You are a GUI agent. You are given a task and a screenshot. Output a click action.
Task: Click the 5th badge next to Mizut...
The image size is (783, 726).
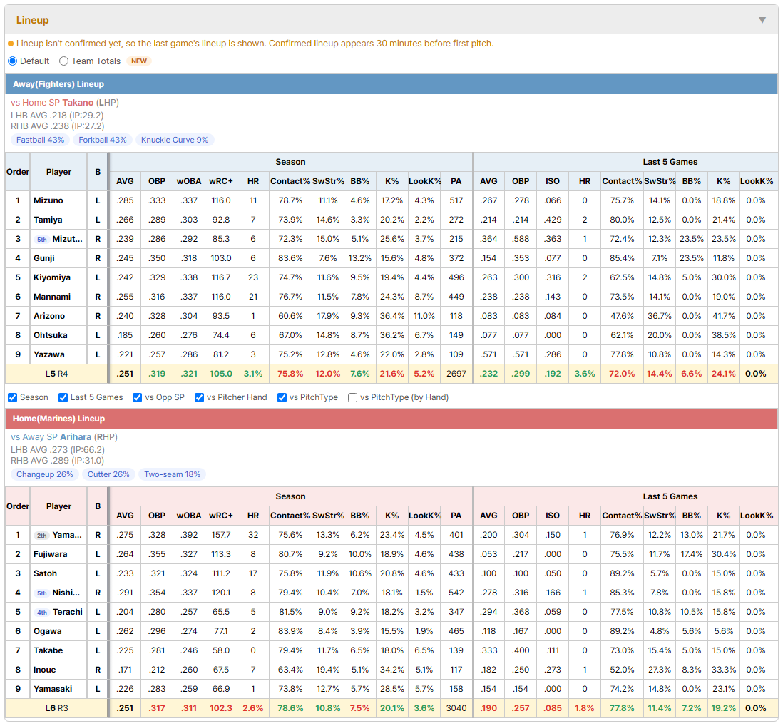[x=42, y=240]
